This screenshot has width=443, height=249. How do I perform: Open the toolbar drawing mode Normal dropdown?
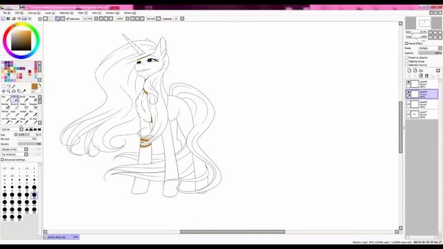[159, 19]
